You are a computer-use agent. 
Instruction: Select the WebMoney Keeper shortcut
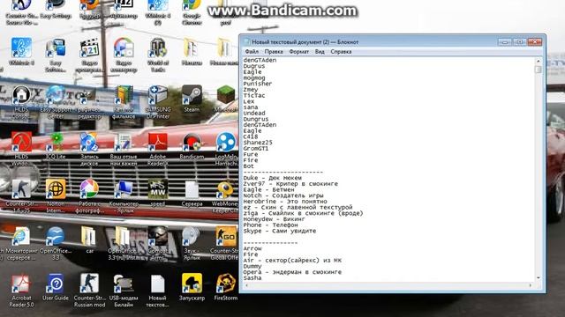click(x=226, y=195)
